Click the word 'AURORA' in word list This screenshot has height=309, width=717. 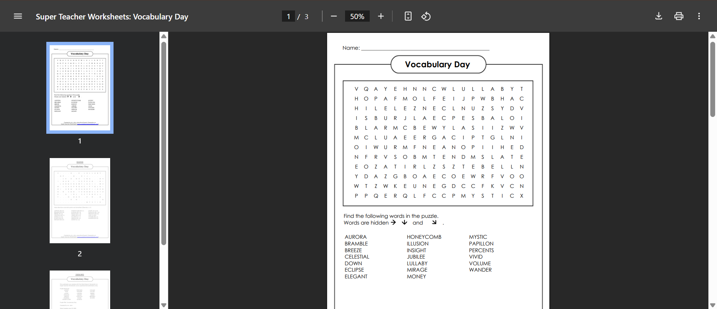356,237
